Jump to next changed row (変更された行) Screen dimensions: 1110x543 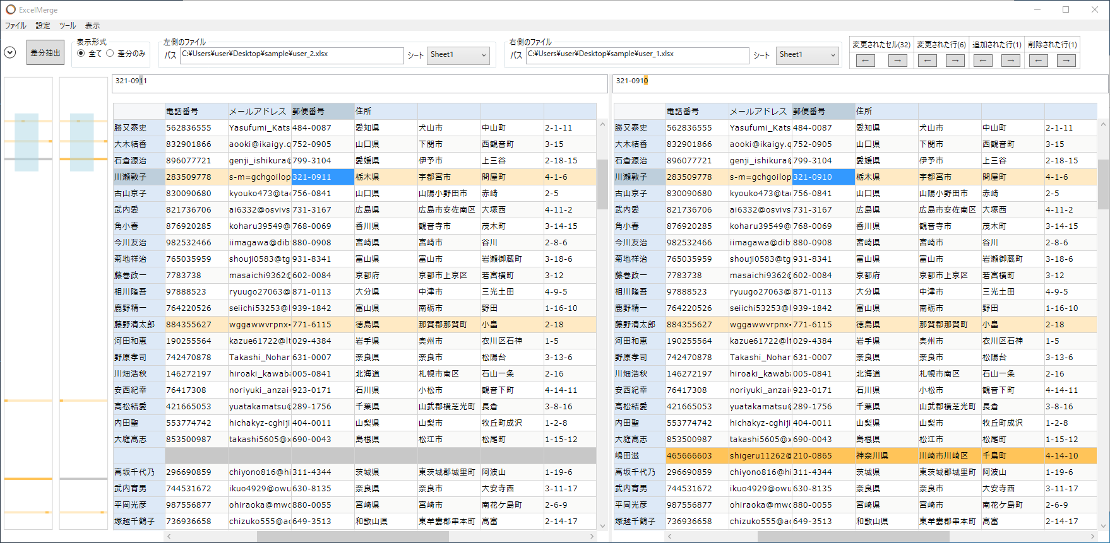955,61
